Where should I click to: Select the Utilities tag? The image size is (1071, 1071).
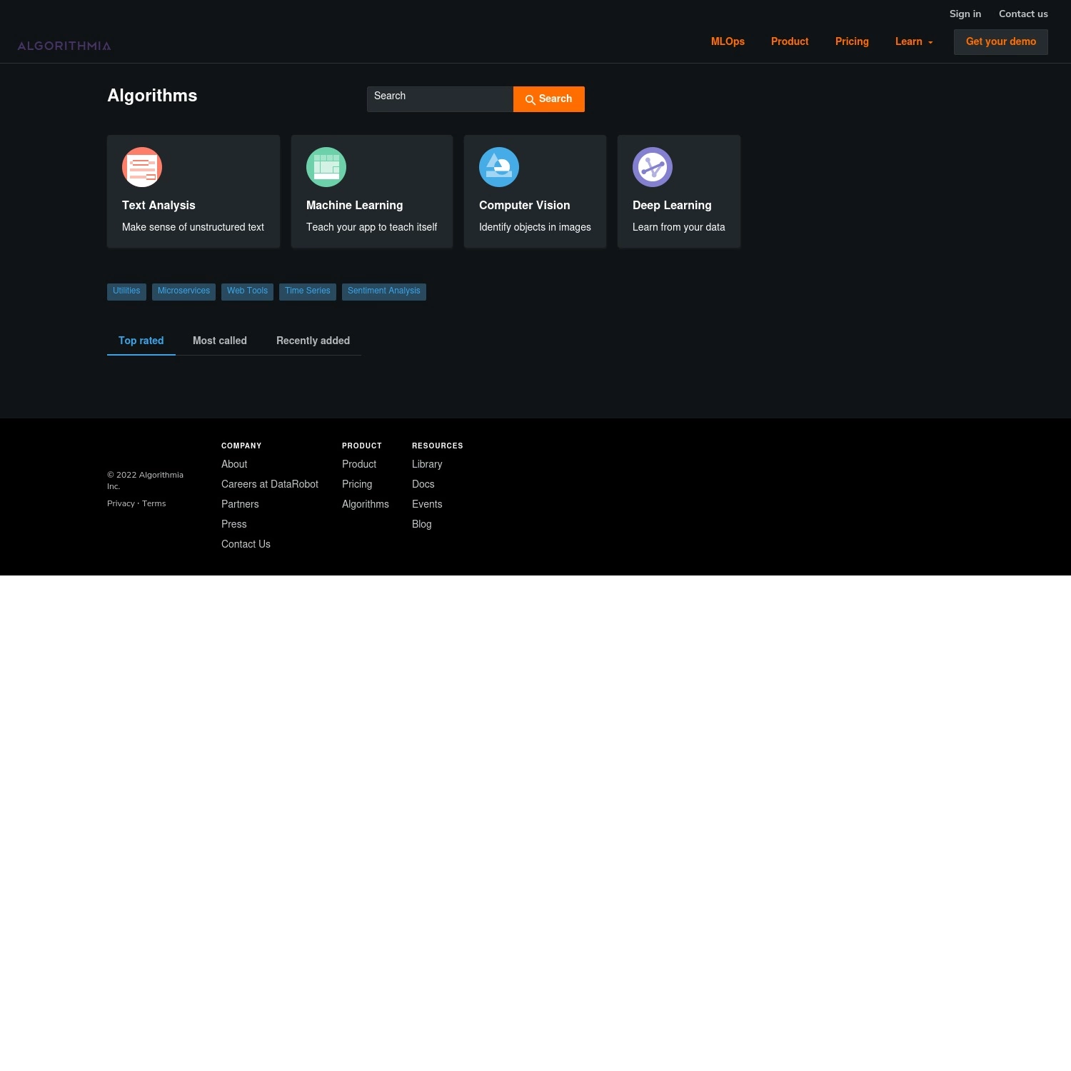pos(126,291)
